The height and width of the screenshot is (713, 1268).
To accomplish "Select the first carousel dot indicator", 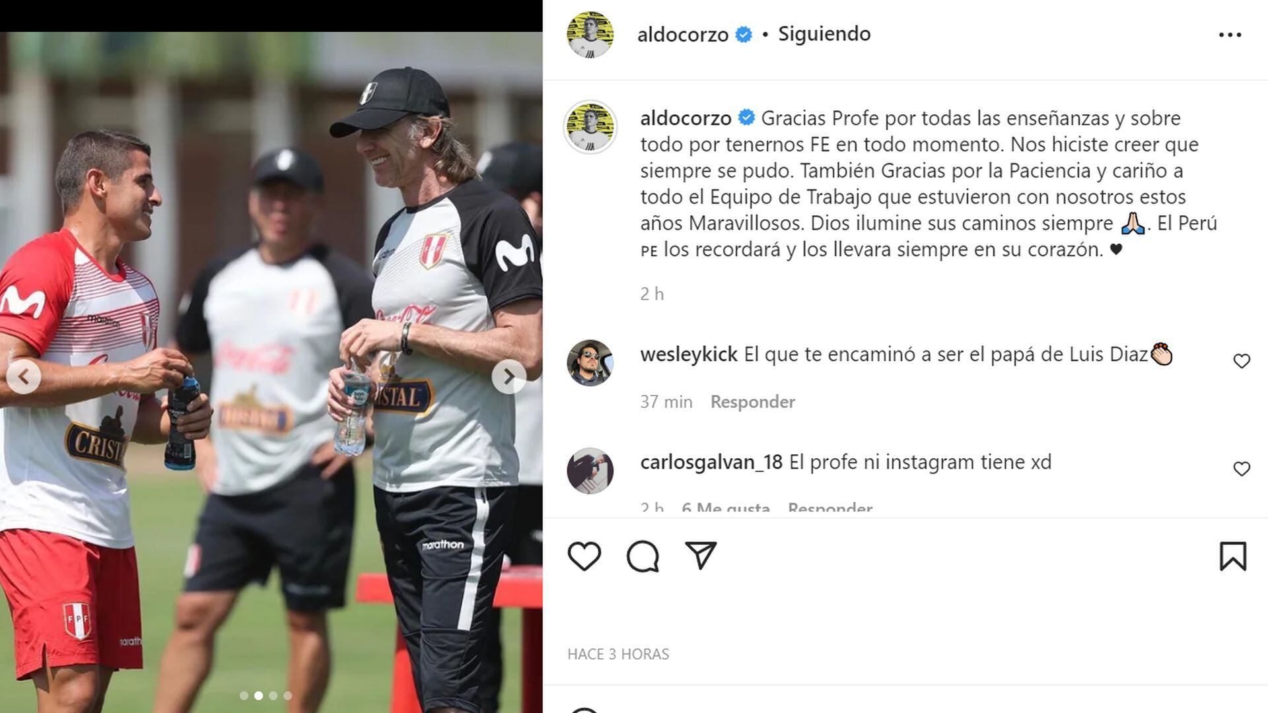I will pyautogui.click(x=244, y=695).
